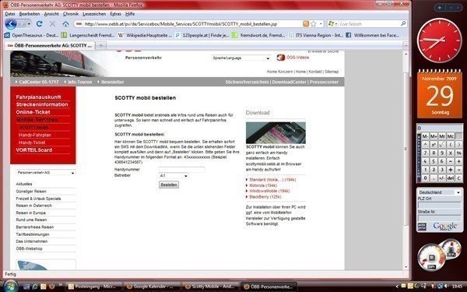Click into the Handynummer input field

tap(181, 170)
